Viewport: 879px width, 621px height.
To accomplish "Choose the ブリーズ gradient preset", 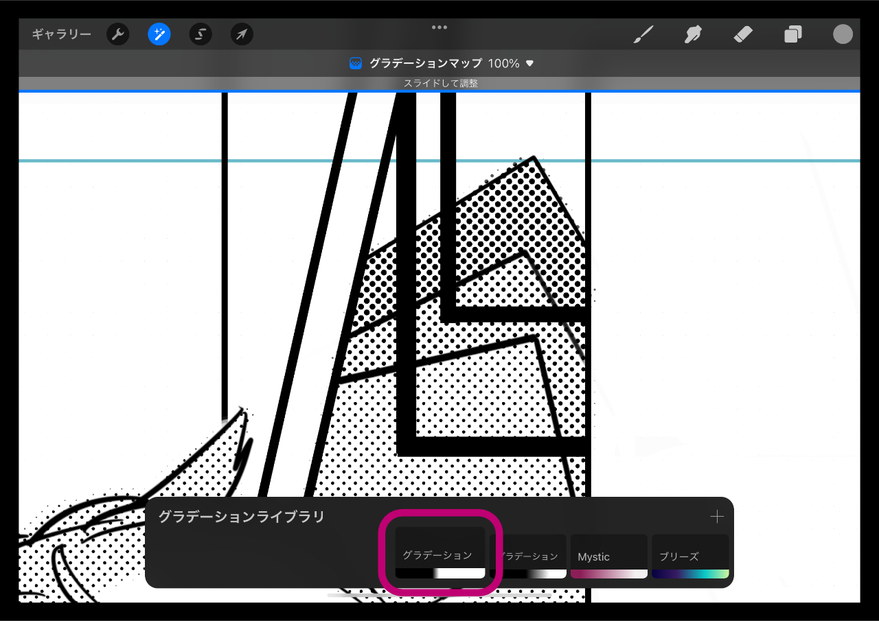I will tap(690, 556).
